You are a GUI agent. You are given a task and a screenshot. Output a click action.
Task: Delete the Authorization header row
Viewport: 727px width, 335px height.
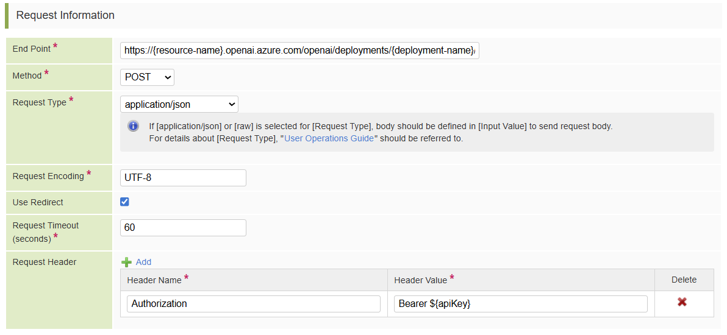682,302
